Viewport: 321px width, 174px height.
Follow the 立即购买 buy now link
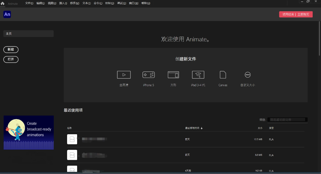(303, 14)
